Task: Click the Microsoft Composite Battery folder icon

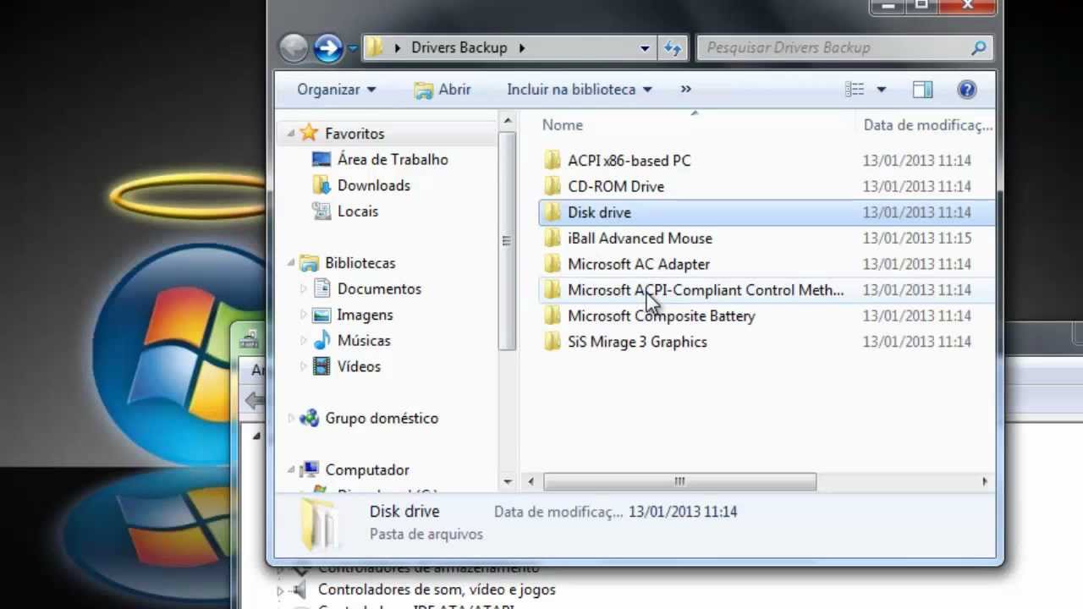Action: click(552, 316)
